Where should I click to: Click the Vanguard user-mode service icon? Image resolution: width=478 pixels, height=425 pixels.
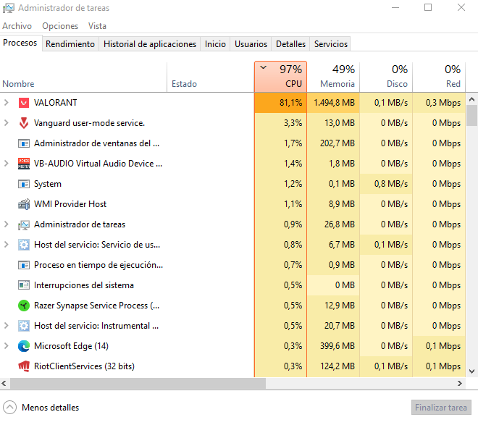[x=24, y=123]
